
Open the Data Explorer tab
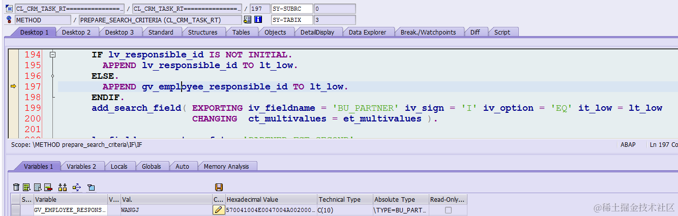(367, 32)
